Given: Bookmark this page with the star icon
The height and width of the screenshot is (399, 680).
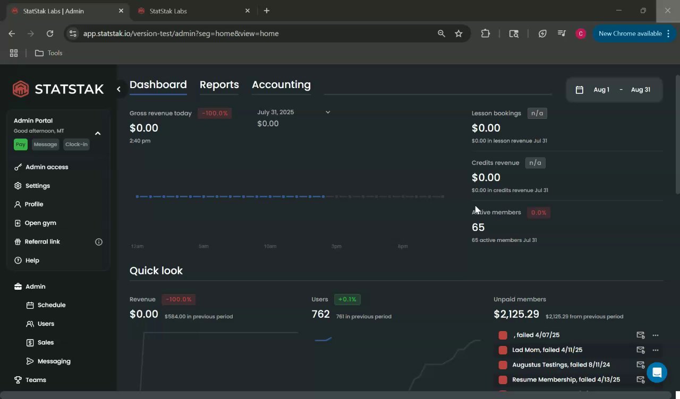Looking at the screenshot, I should click(458, 33).
